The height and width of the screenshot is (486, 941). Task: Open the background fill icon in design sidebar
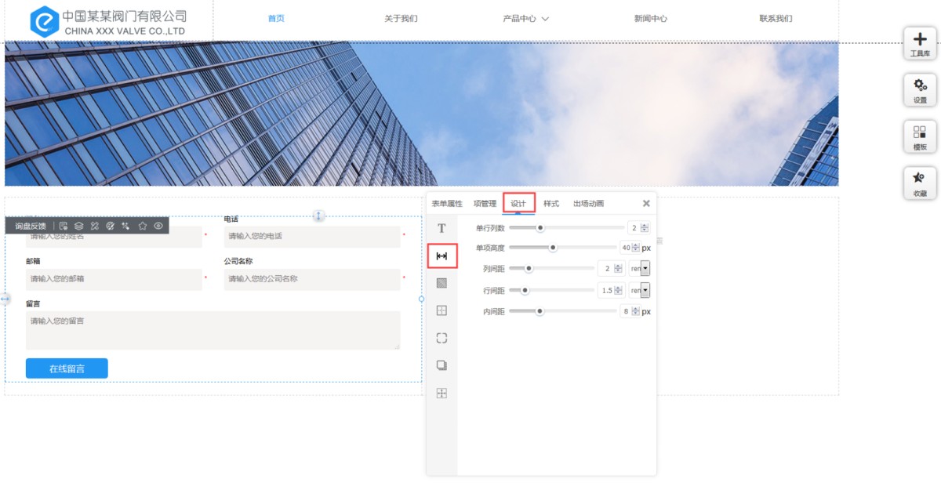(441, 283)
